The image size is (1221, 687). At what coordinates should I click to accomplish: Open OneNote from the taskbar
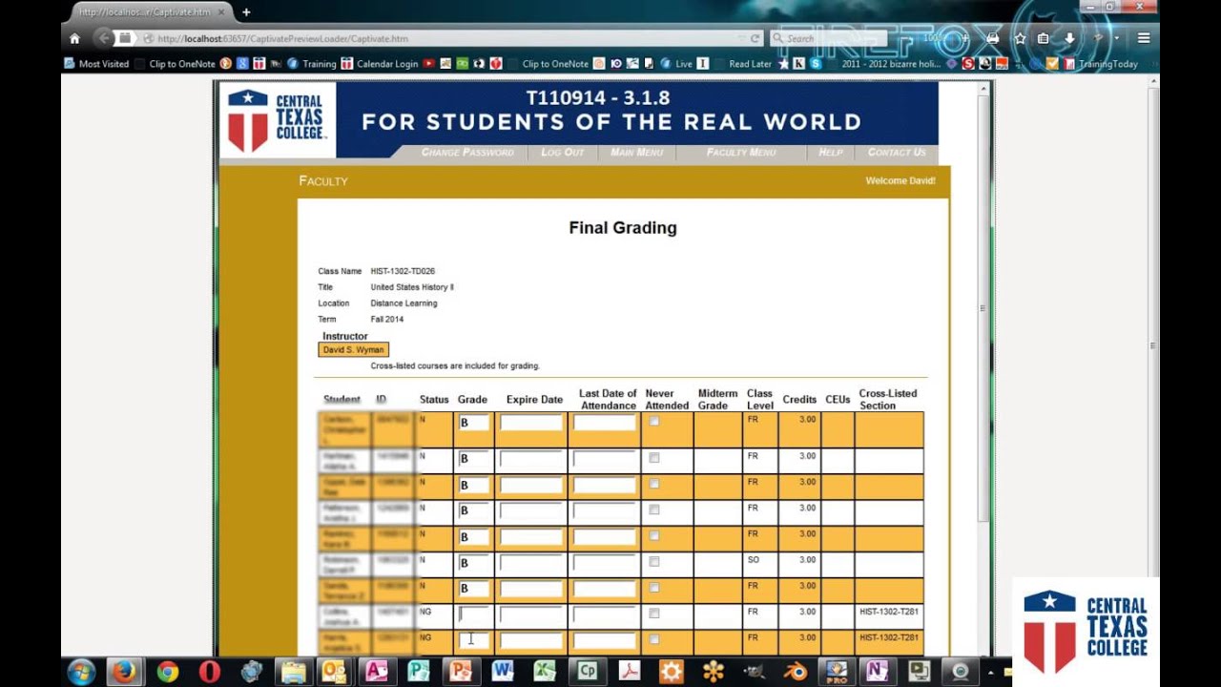click(877, 671)
